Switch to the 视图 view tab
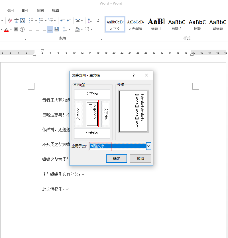 [56, 11]
